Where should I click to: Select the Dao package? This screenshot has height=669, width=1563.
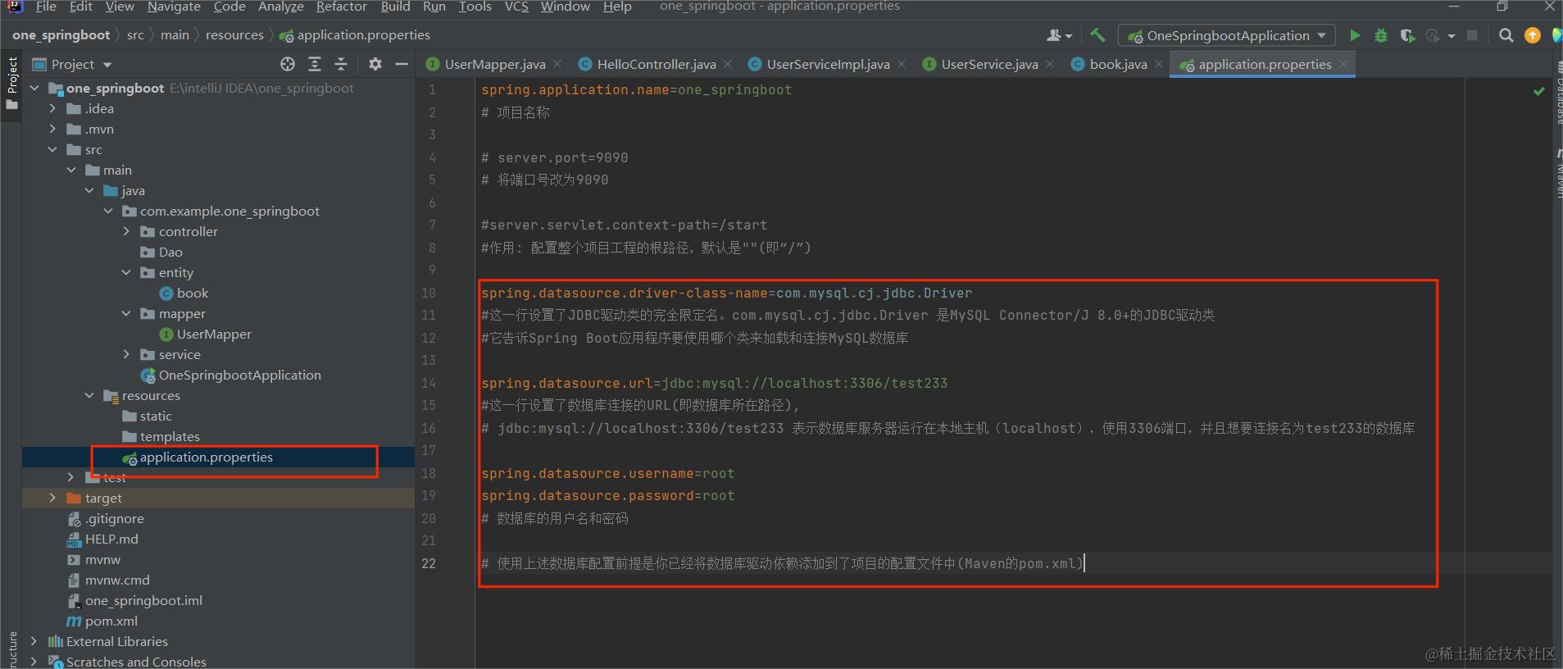[x=161, y=252]
